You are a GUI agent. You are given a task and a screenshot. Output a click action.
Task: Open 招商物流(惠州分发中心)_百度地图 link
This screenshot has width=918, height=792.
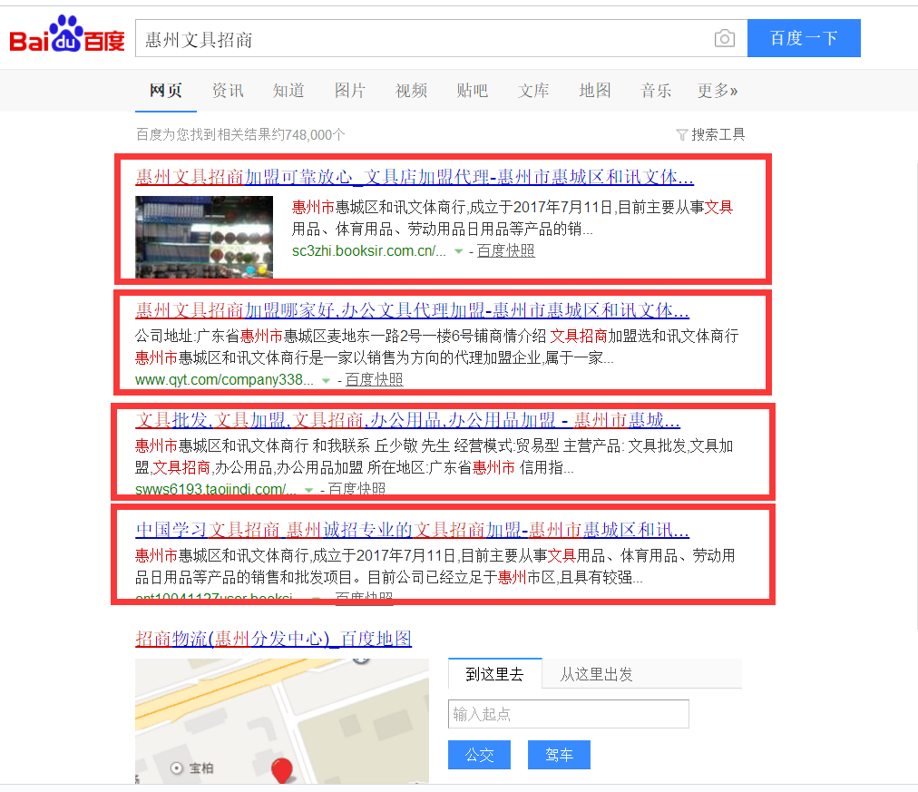(x=273, y=639)
